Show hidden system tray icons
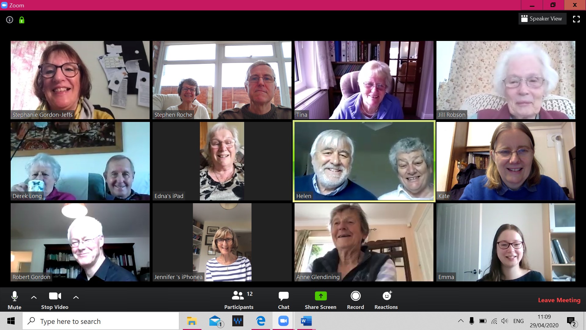The width and height of the screenshot is (586, 330). point(461,321)
